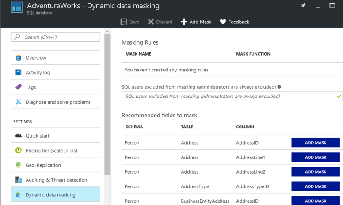Click Feedback in the toolbar
The height and width of the screenshot is (205, 343).
click(x=239, y=22)
